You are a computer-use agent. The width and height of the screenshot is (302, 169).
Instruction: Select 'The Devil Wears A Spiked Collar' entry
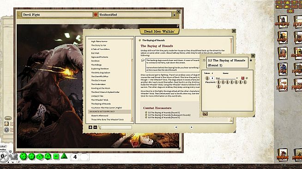click(105, 92)
